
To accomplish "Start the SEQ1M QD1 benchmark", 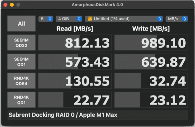I will [21, 62].
